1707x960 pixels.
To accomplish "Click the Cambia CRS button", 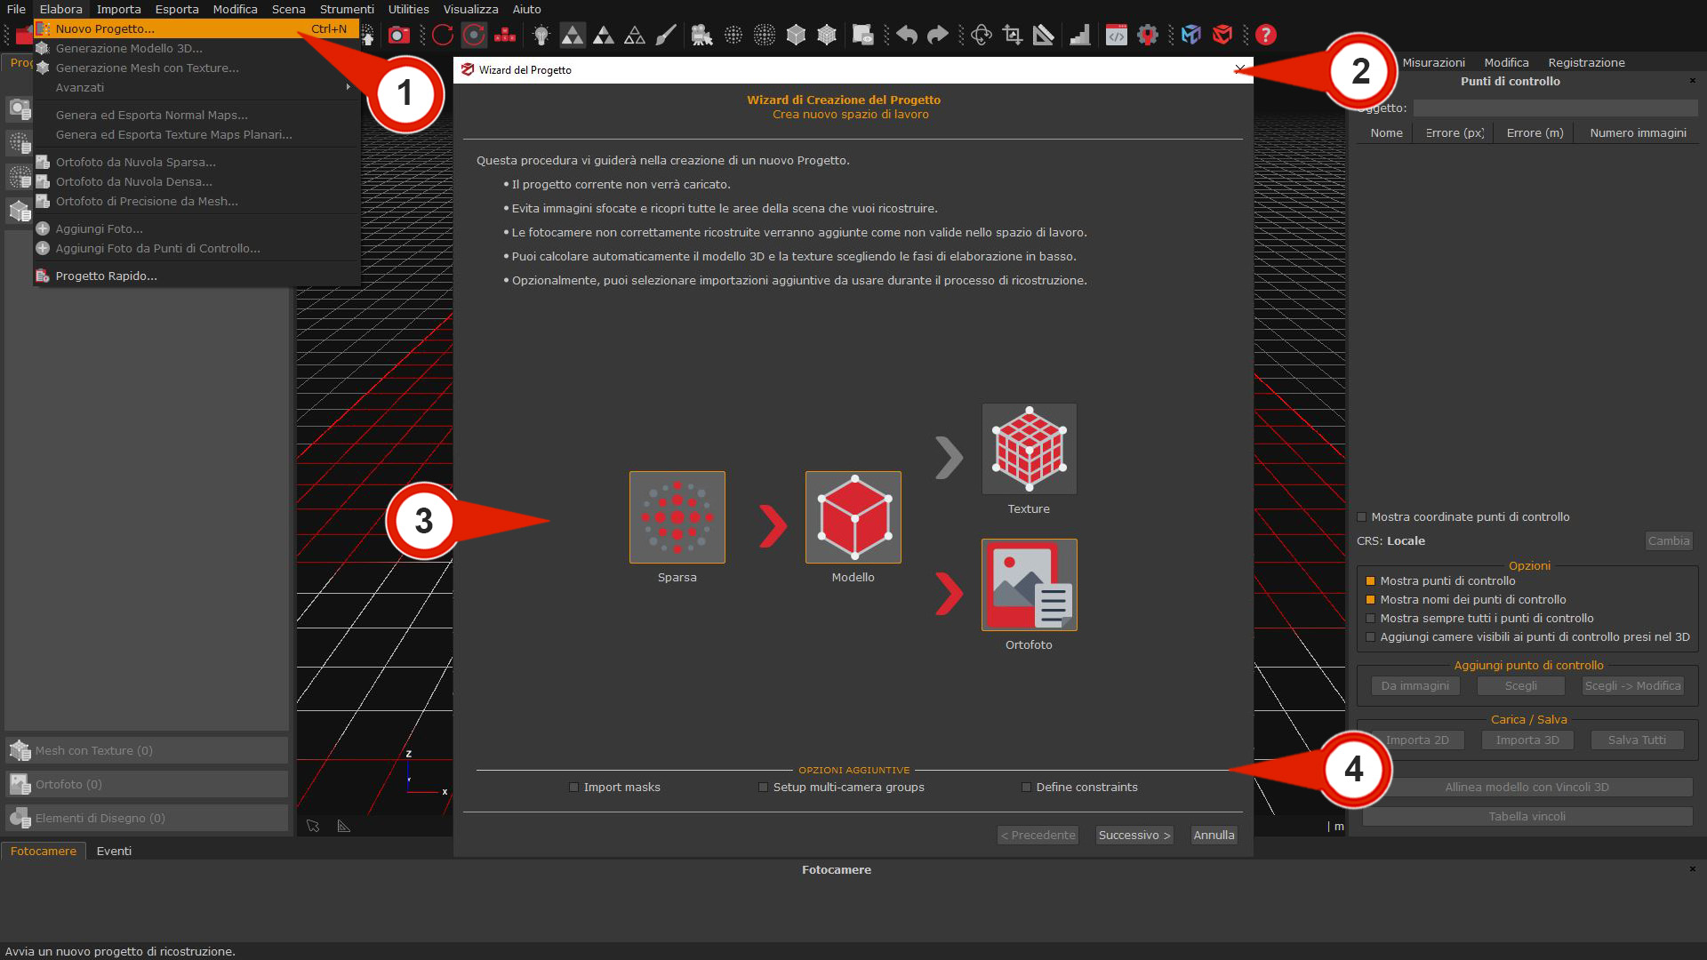I will click(x=1669, y=540).
